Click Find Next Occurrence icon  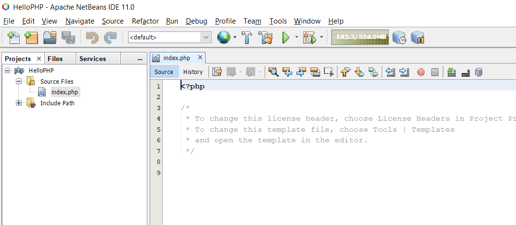[301, 72]
